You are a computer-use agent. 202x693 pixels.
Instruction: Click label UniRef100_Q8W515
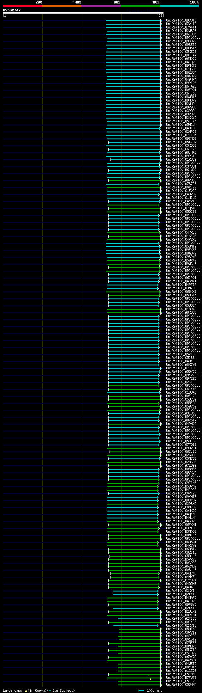point(181,48)
